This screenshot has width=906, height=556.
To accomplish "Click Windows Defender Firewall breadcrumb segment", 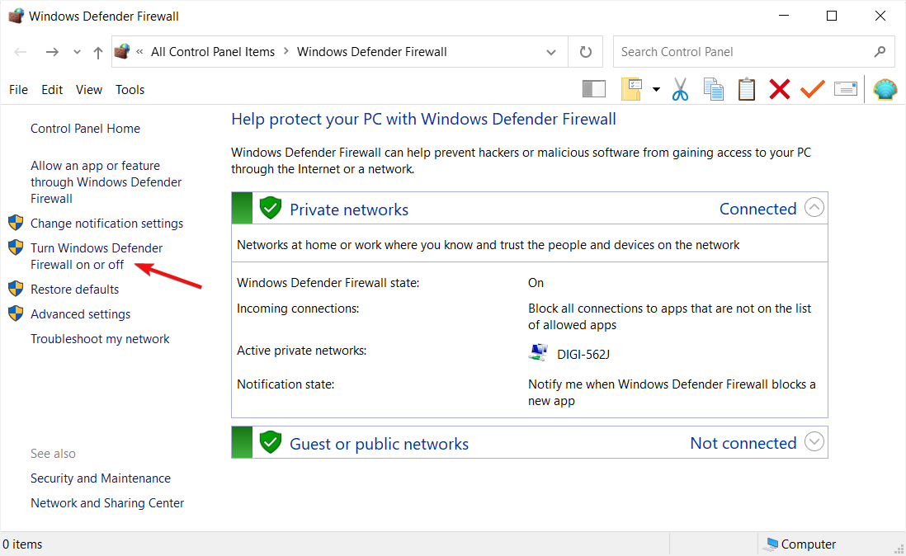I will [x=371, y=52].
